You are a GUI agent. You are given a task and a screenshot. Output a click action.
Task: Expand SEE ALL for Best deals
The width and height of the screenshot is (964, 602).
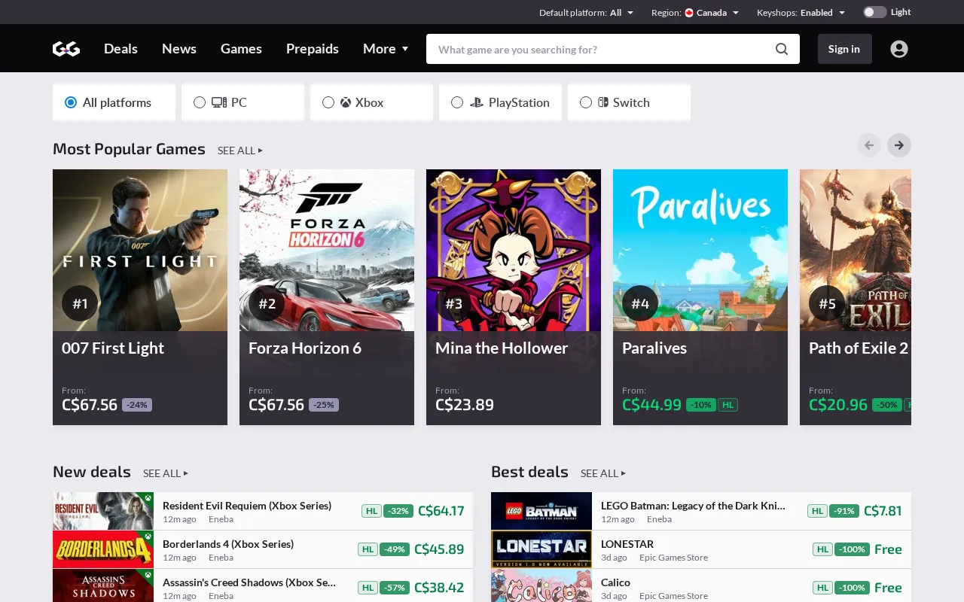pyautogui.click(x=603, y=473)
